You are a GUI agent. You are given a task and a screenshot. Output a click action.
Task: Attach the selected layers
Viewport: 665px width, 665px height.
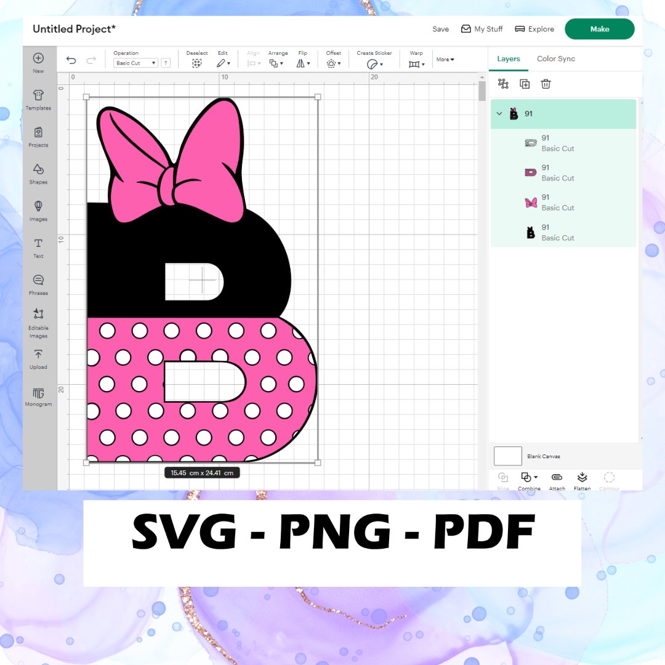557,481
